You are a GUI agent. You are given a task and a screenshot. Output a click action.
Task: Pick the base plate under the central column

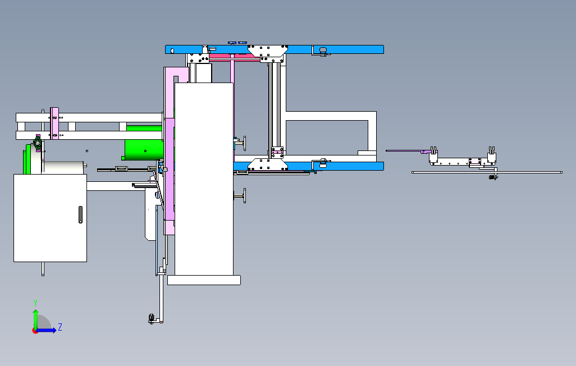click(x=204, y=280)
